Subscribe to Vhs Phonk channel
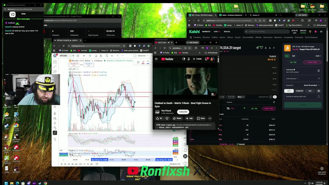This screenshot has height=185, width=329. click(183, 112)
